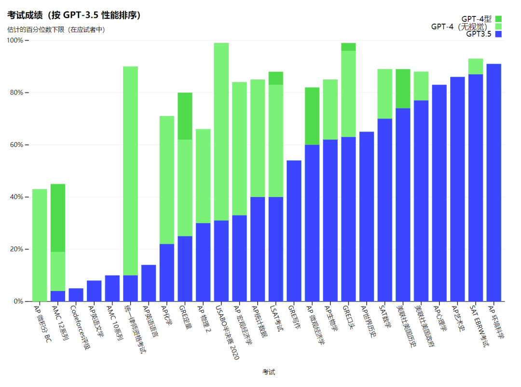This screenshot has height=387, width=521.
Task: Select the SAT EBRW考试 light green segment
Action: click(x=476, y=67)
